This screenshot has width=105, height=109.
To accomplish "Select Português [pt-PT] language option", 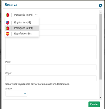I will pos(22,28).
